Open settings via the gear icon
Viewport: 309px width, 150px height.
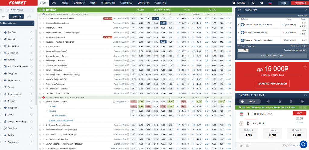(262, 3)
